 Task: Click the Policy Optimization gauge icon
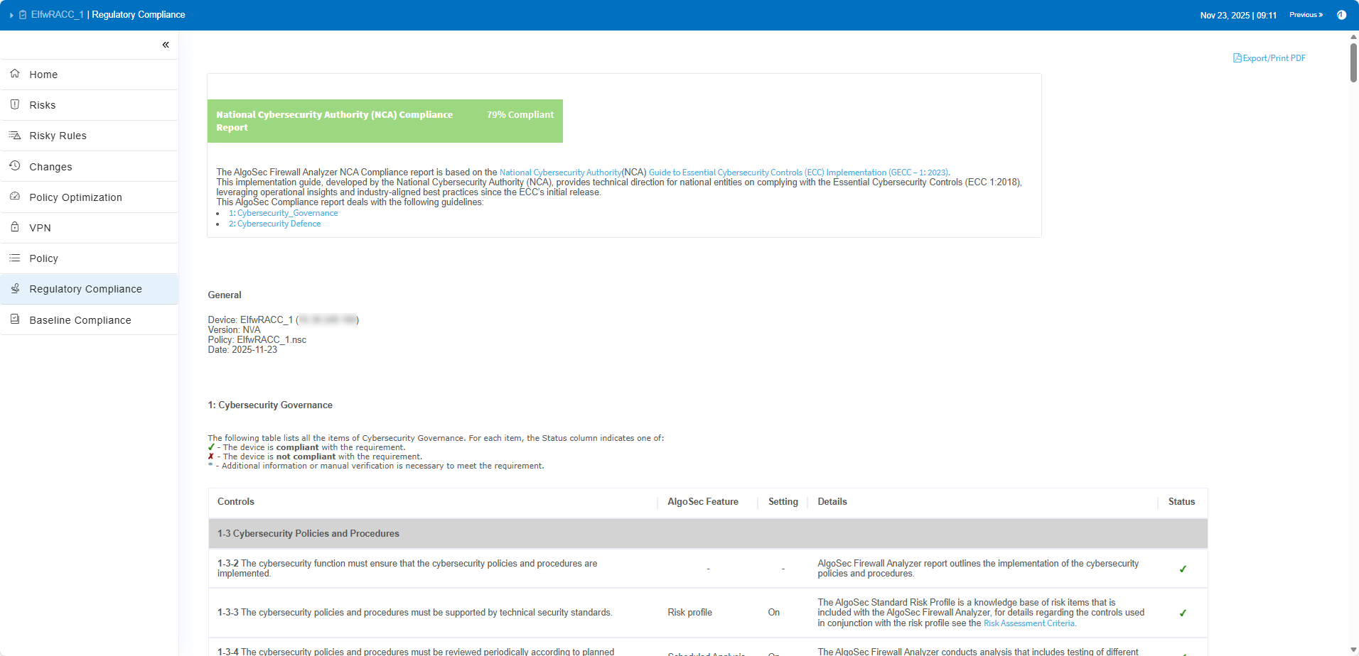coord(15,197)
